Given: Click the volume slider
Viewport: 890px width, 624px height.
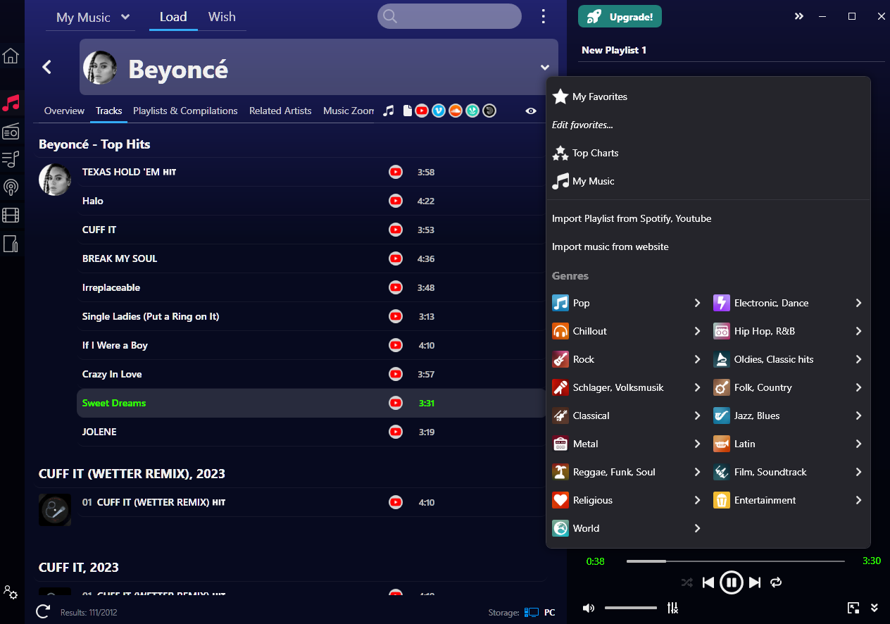Looking at the screenshot, I should [631, 608].
